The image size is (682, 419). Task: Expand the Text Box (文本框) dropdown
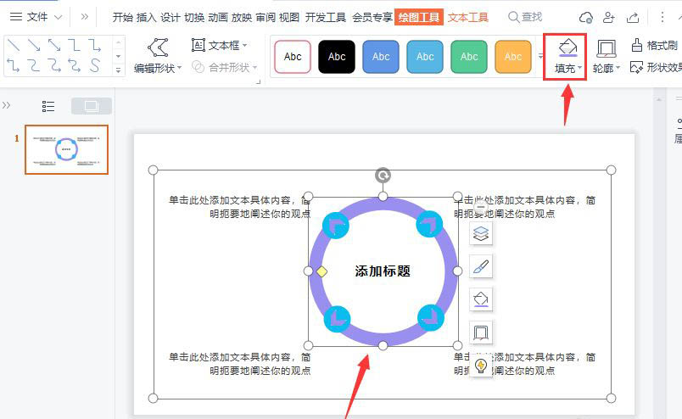point(245,46)
